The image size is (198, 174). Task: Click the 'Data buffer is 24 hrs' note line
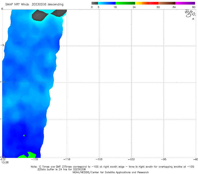[x=62, y=169]
